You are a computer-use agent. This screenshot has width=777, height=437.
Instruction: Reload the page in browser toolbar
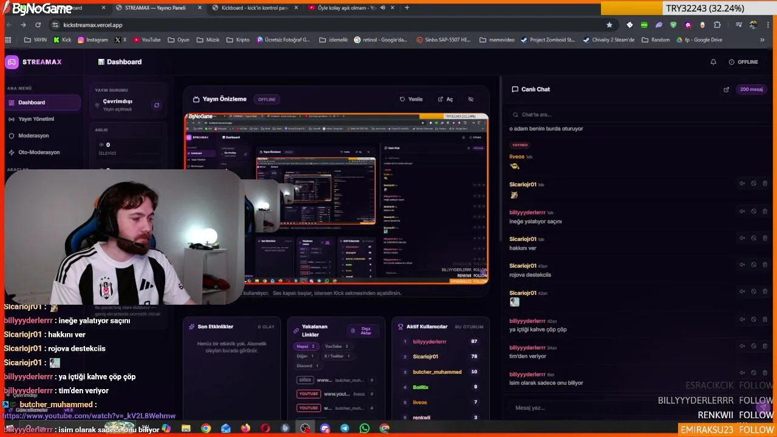38,25
